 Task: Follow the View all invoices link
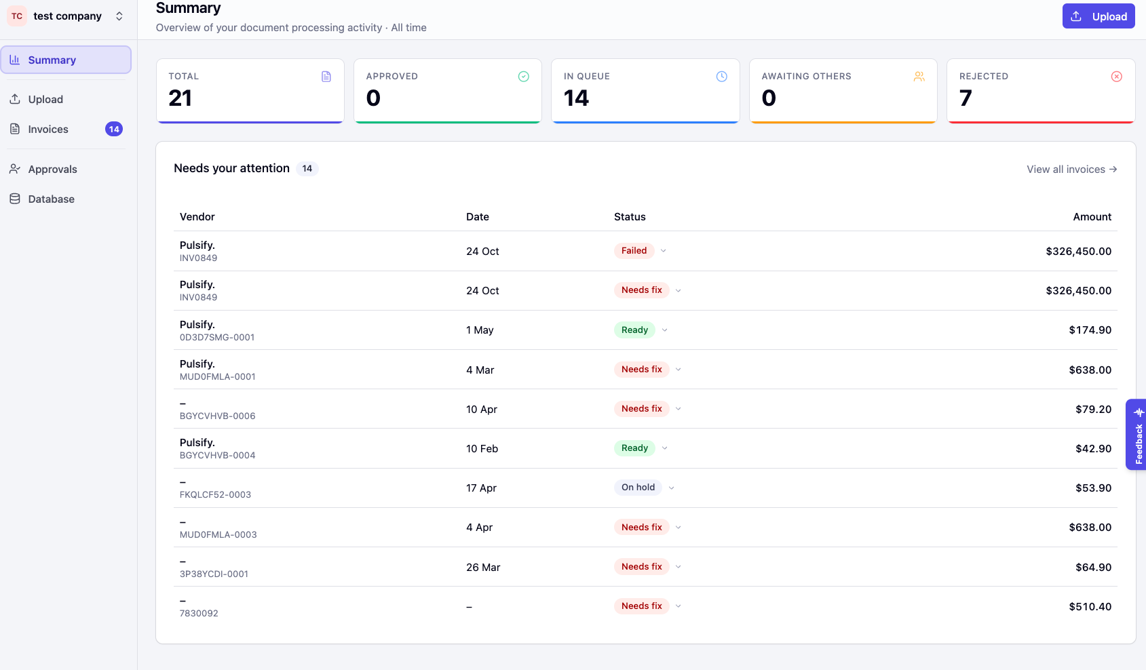pos(1071,169)
